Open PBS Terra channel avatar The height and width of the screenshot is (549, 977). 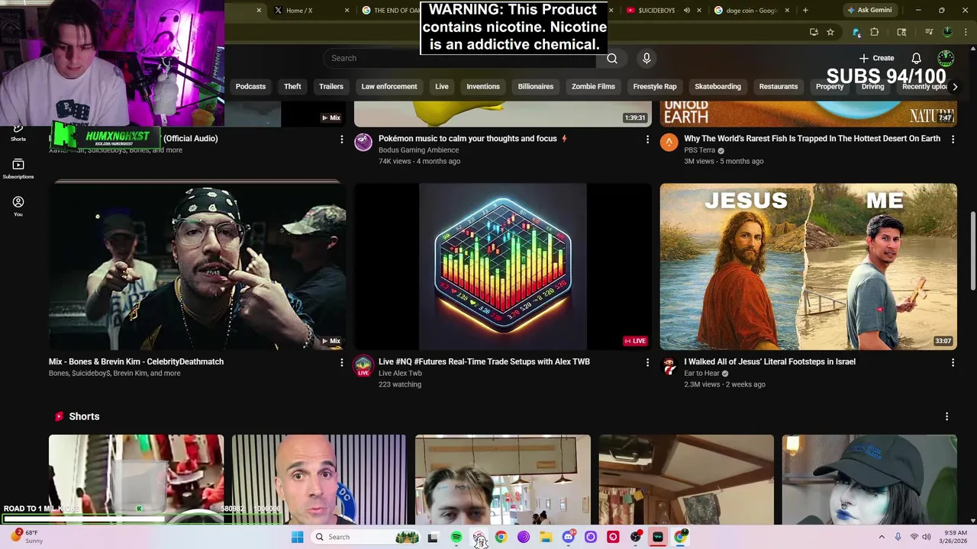coord(669,142)
